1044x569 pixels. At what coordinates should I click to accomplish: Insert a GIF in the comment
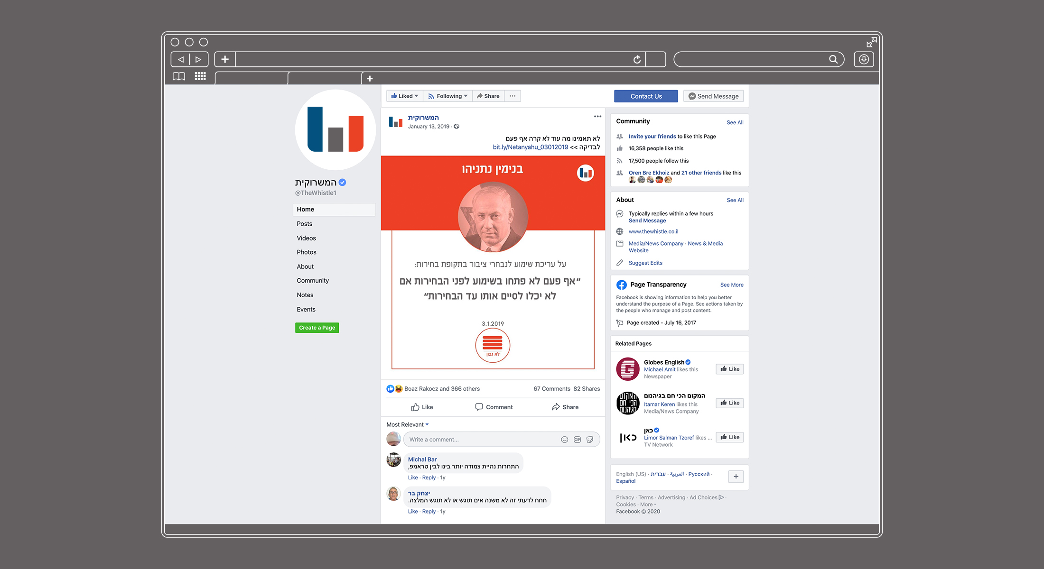[x=577, y=440]
